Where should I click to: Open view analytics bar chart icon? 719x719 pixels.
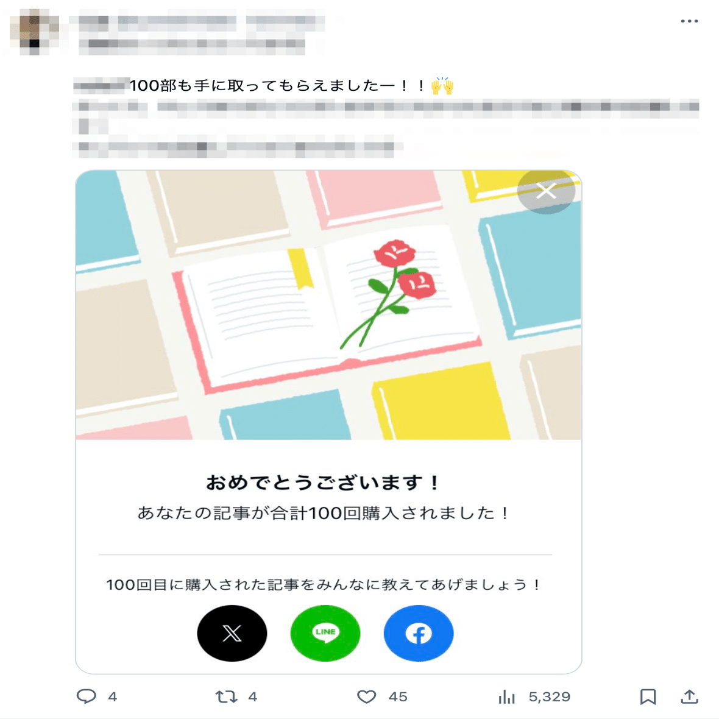(x=507, y=696)
